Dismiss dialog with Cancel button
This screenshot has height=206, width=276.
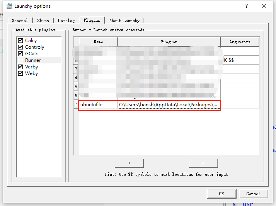click(x=253, y=194)
